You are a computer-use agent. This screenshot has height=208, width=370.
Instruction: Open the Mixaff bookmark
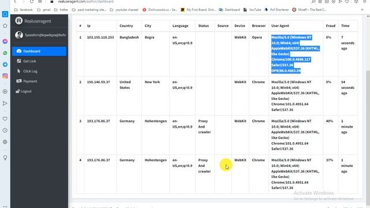click(309, 10)
